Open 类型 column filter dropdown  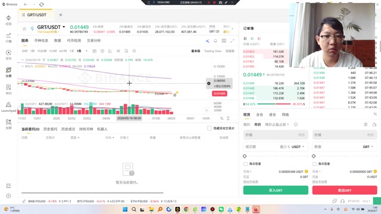pyautogui.click(x=75, y=137)
